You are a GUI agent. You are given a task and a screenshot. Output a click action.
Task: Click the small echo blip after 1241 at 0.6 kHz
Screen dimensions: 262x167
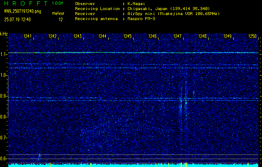[40, 157]
